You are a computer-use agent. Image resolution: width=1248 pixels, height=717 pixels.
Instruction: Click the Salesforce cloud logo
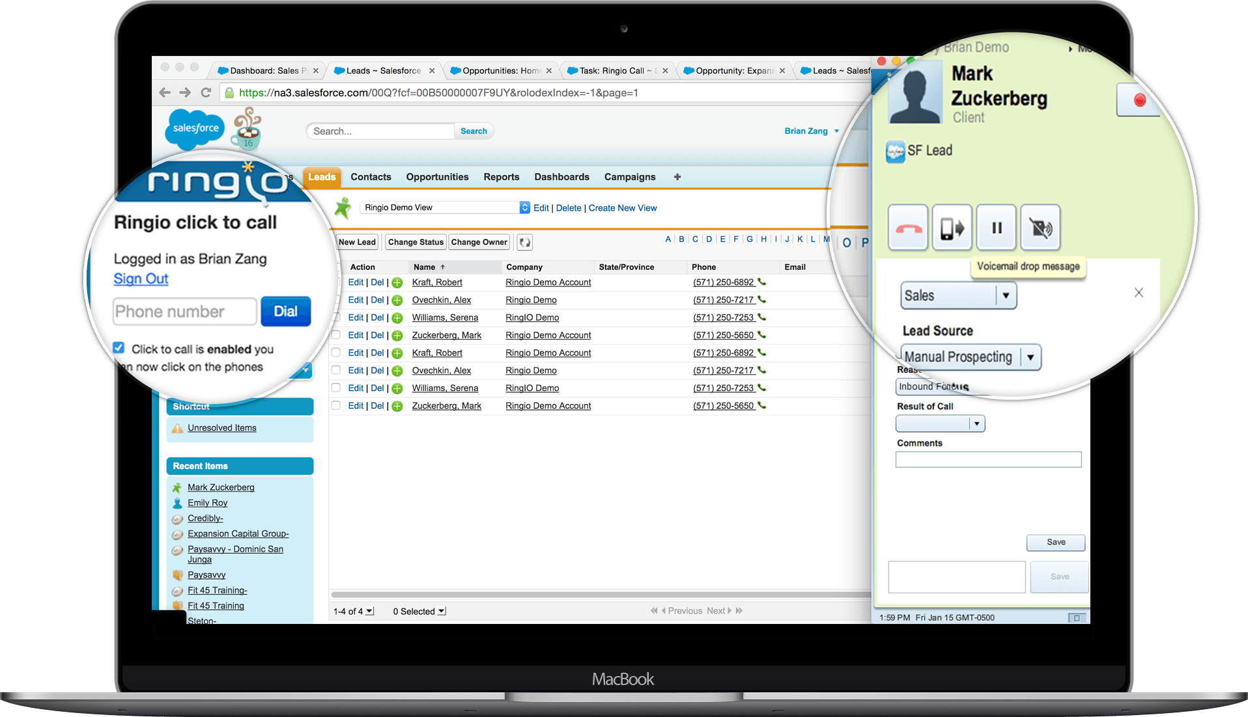tap(195, 129)
